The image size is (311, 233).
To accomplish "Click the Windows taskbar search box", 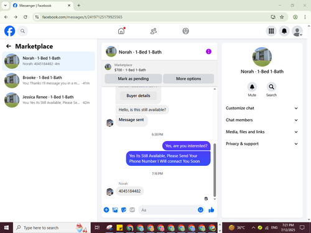I will click(52, 227).
